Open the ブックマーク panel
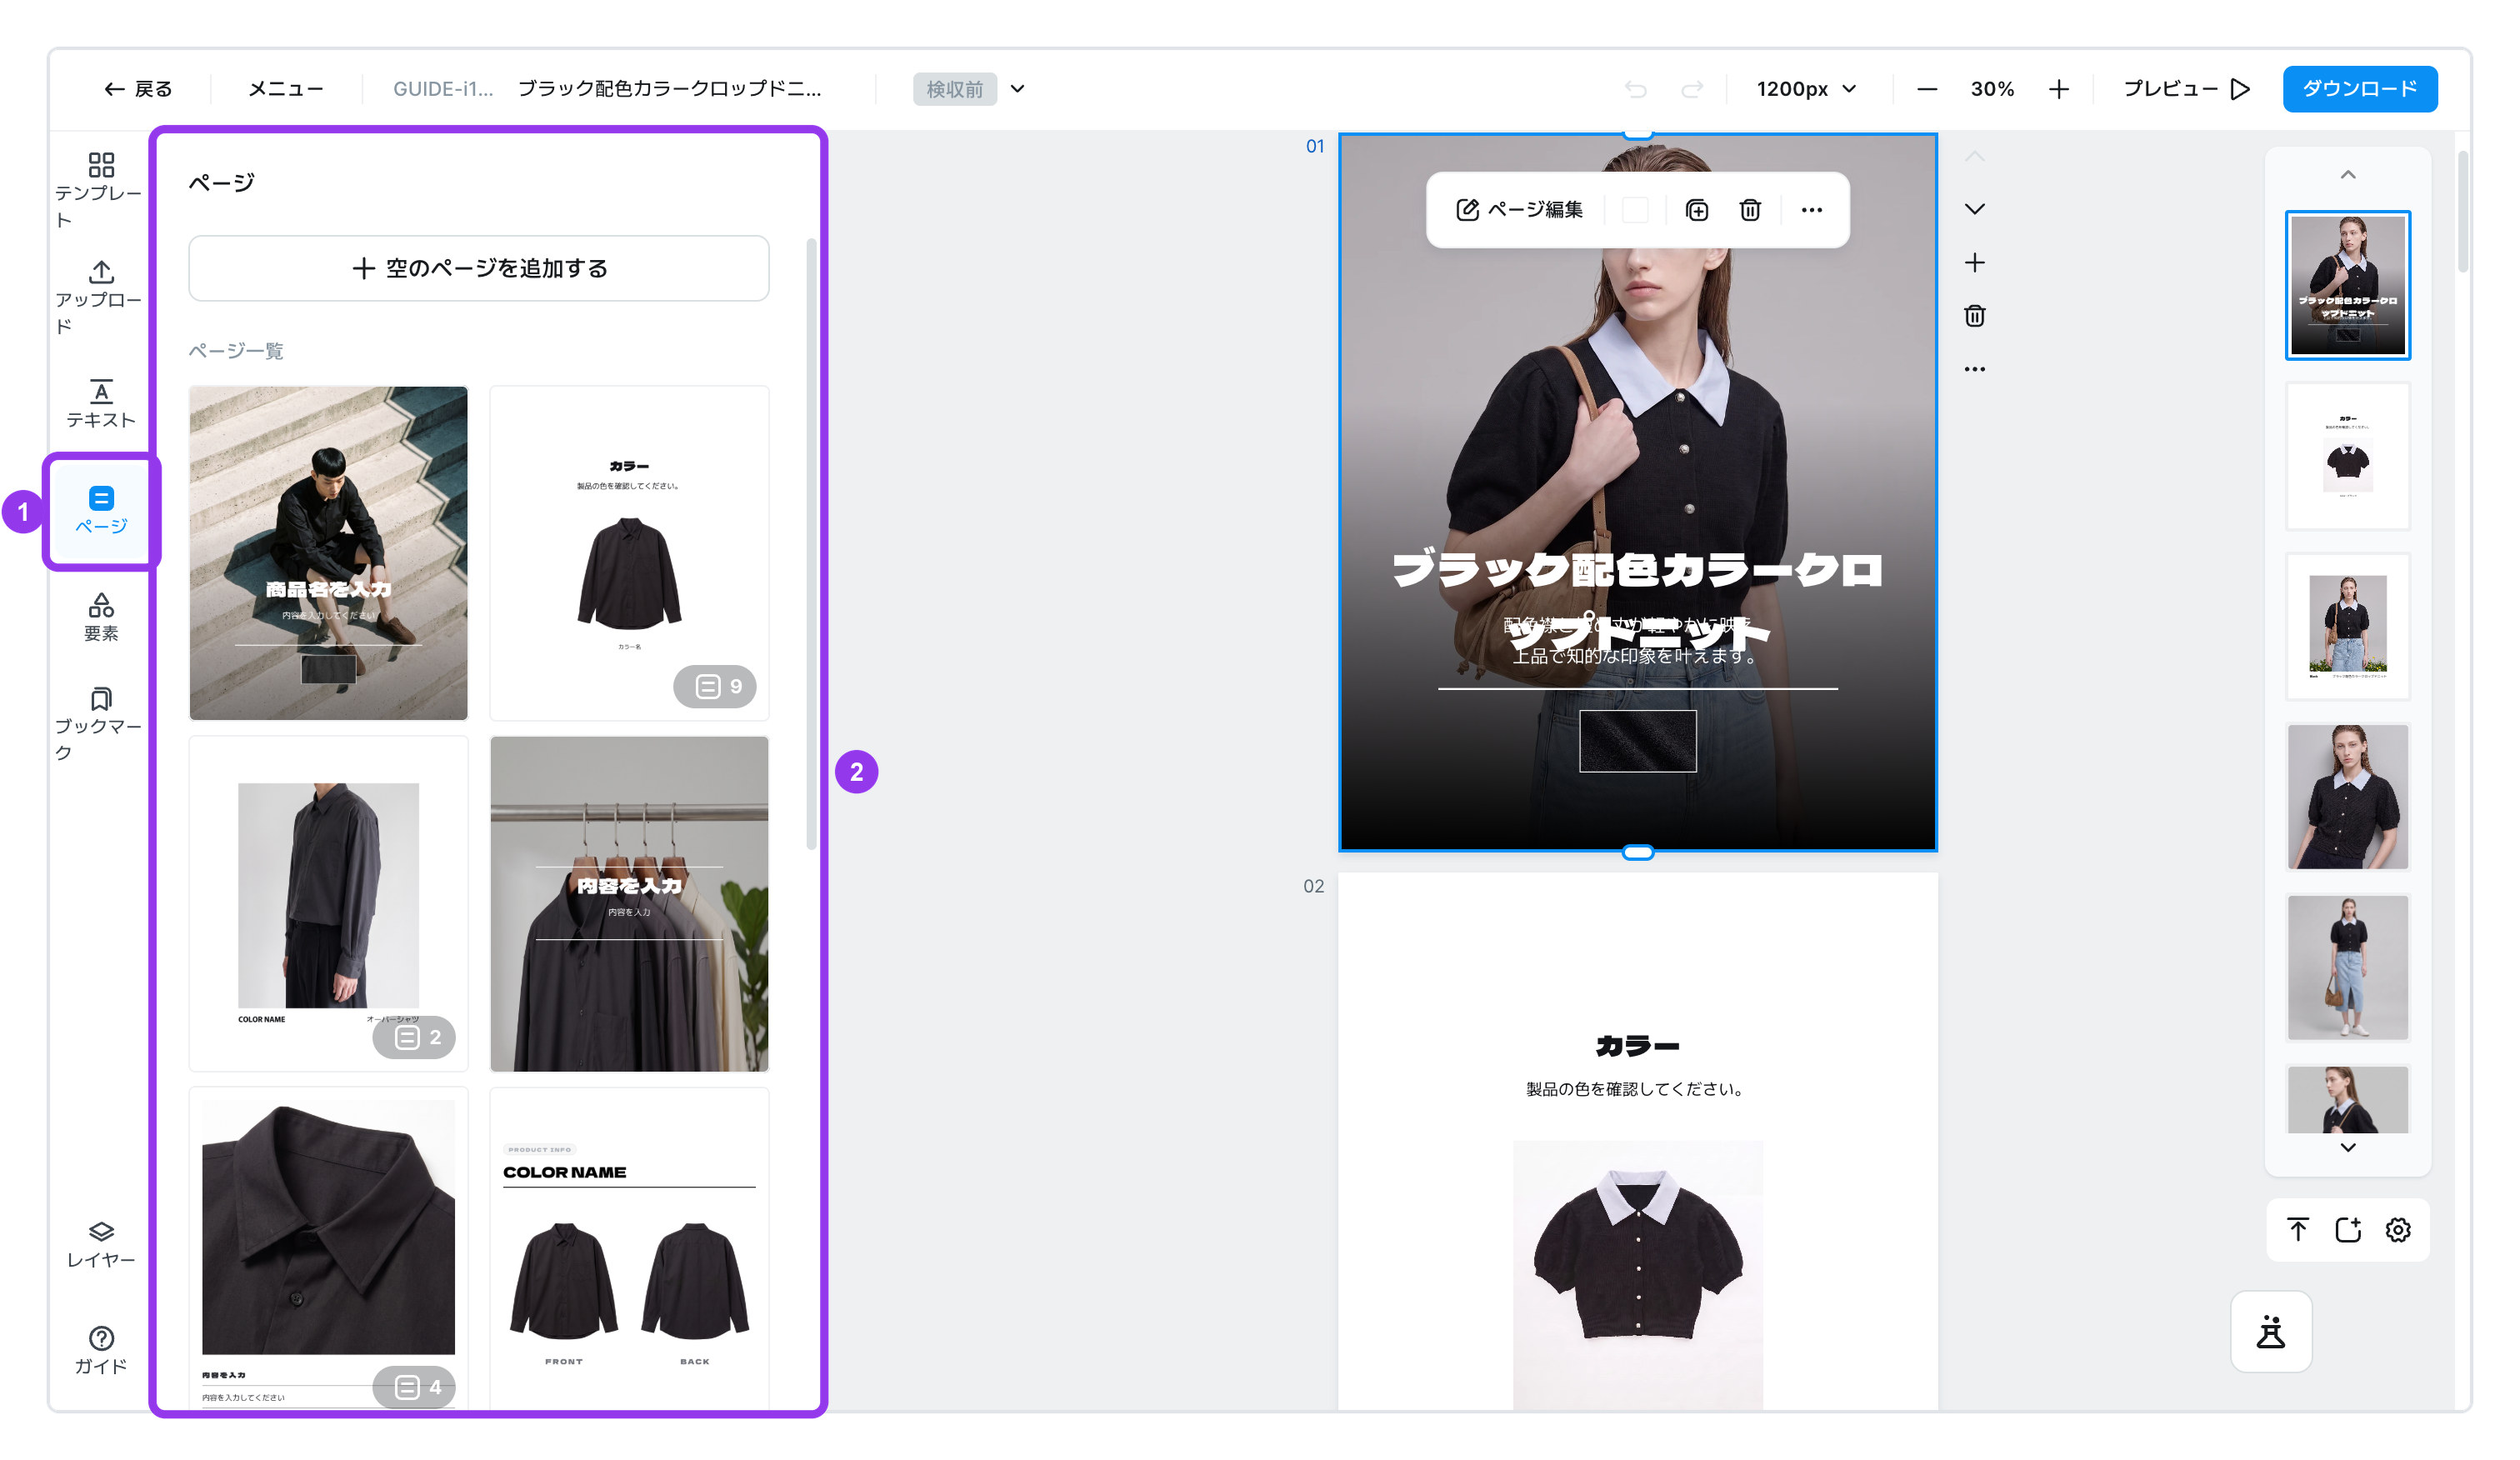The image size is (2520, 1460). click(100, 723)
